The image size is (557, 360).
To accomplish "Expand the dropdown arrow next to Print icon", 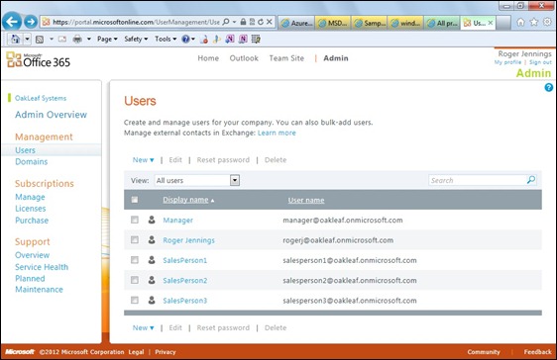I will [x=89, y=39].
